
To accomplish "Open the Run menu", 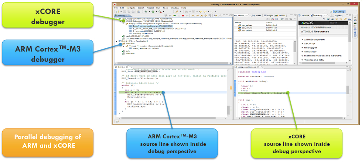I will pyautogui.click(x=158, y=8).
